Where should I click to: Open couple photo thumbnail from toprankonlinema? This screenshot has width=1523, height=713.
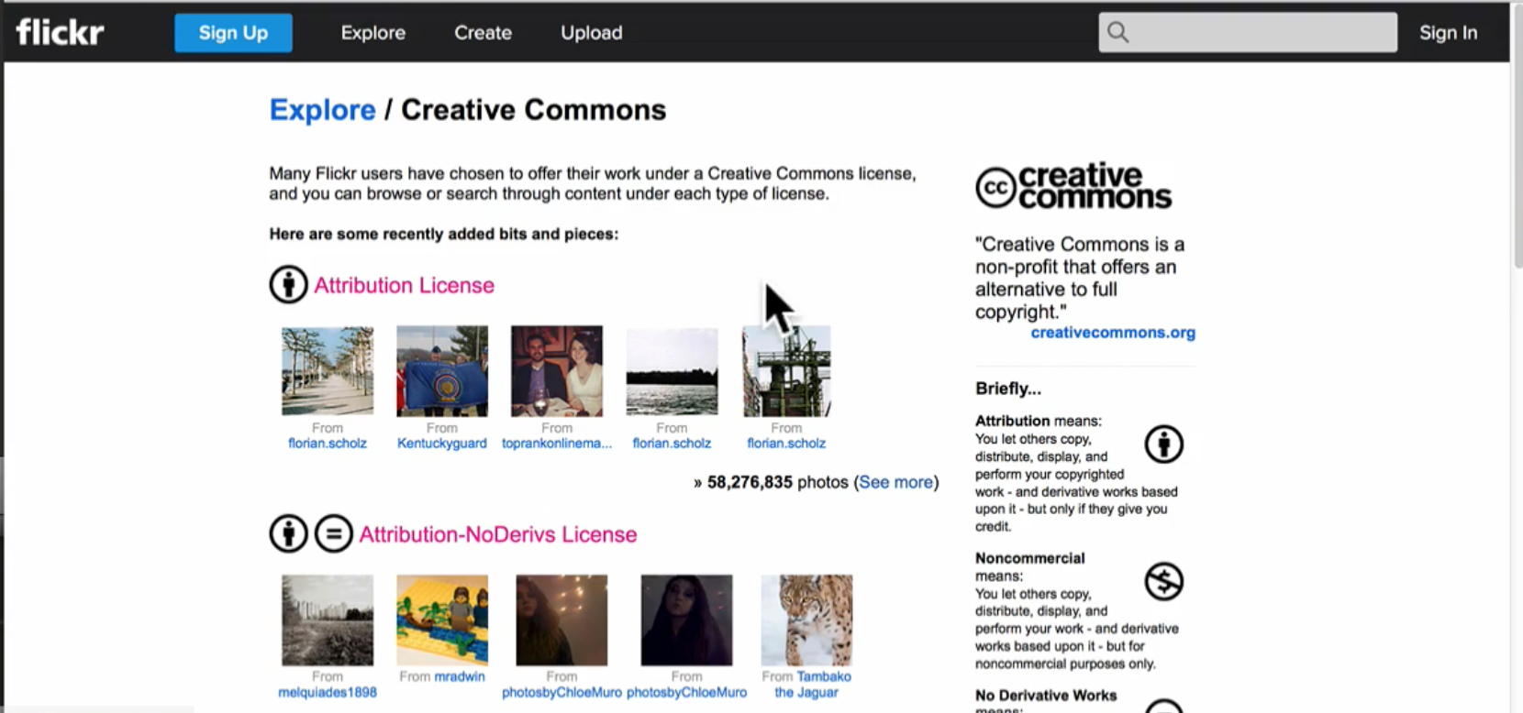pyautogui.click(x=557, y=371)
